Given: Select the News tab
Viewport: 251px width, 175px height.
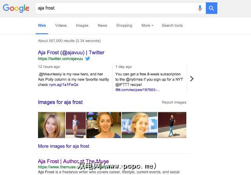Looking at the screenshot, I should 102,26.
